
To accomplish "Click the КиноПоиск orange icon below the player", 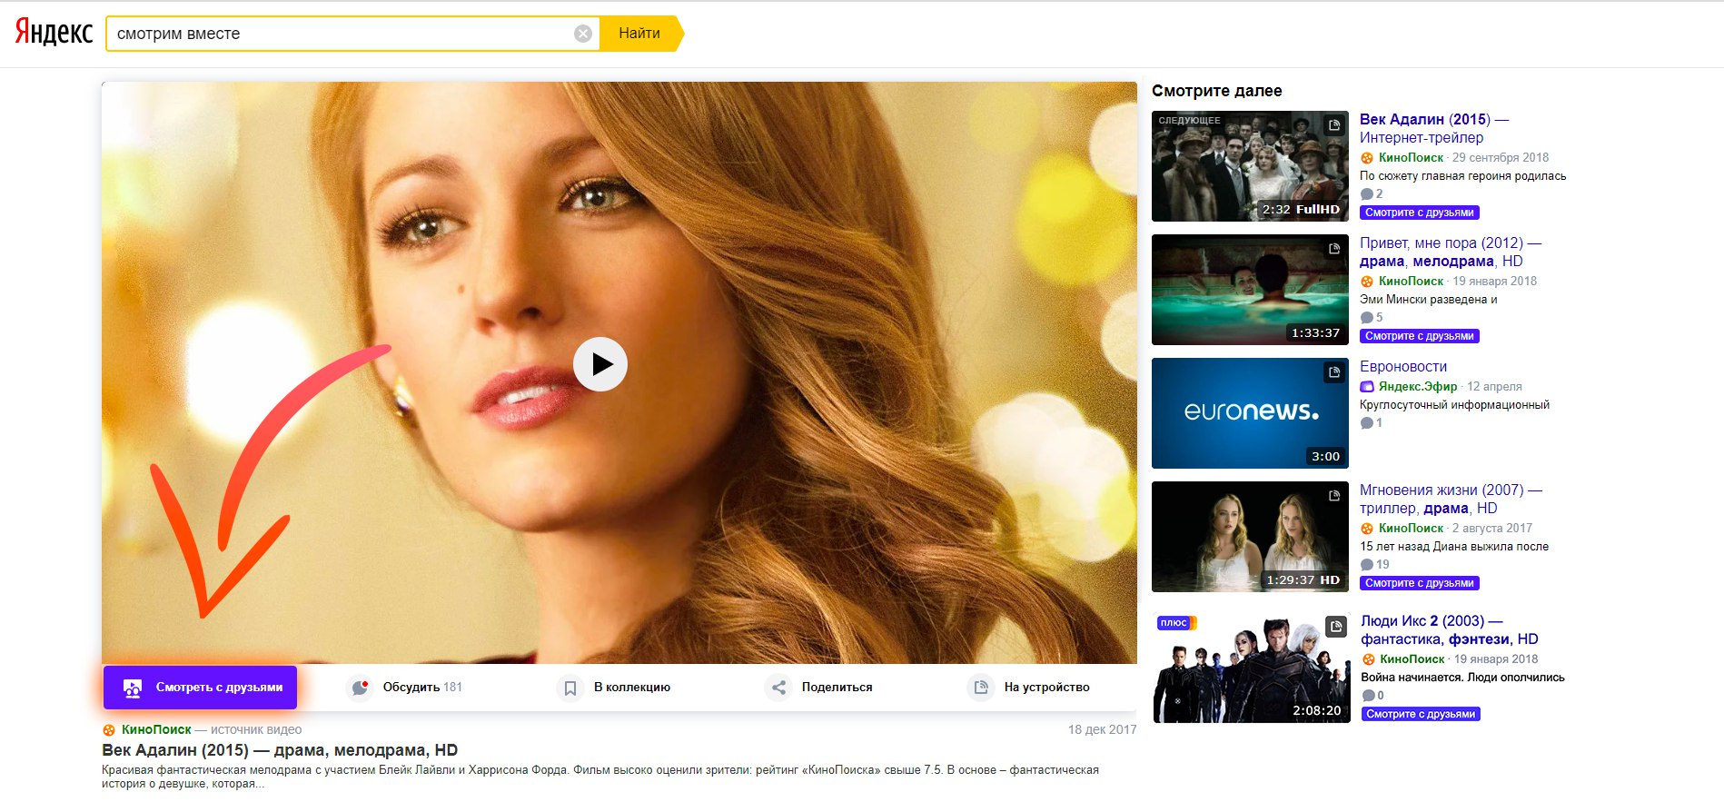I will pos(109,730).
